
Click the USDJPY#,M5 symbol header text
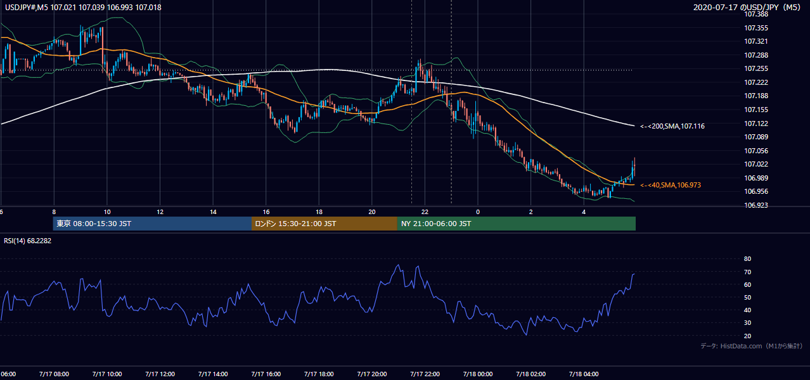click(83, 6)
